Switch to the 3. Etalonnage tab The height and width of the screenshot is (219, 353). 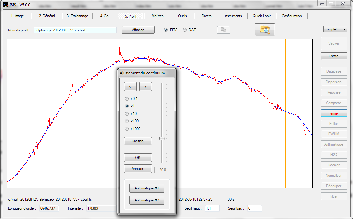tap(77, 16)
